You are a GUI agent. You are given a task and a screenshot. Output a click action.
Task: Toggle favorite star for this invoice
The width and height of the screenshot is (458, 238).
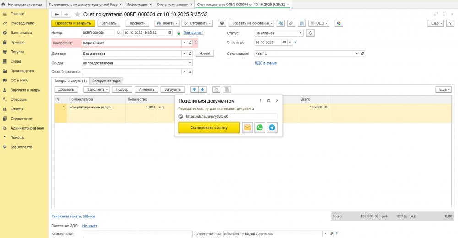(77, 14)
